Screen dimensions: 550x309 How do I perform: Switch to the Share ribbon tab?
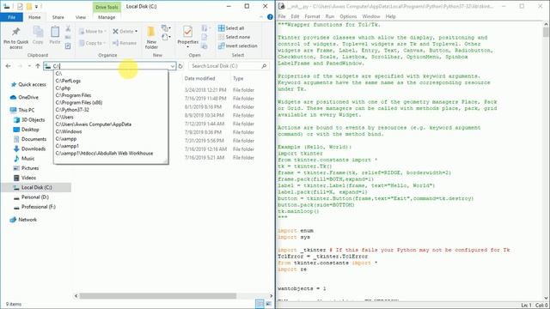(58, 17)
